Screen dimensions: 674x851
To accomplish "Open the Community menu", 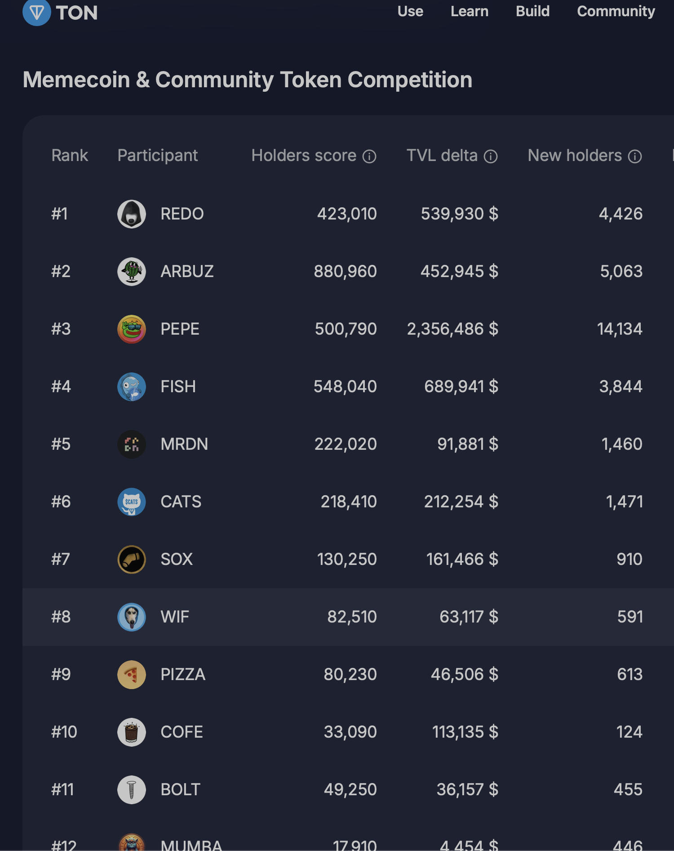I will (x=616, y=11).
